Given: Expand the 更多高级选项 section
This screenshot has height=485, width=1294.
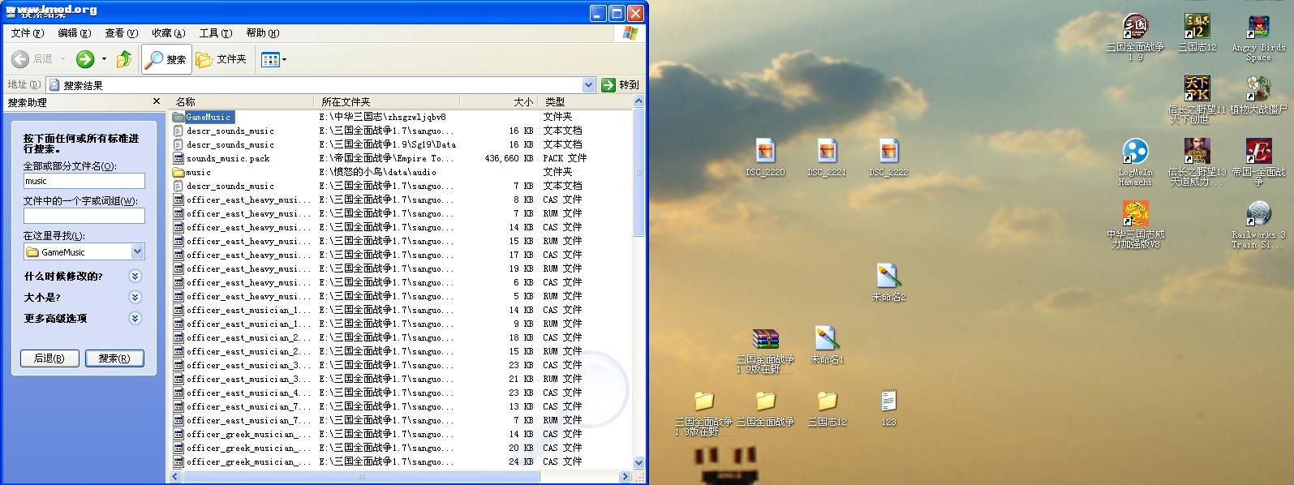Looking at the screenshot, I should [135, 319].
